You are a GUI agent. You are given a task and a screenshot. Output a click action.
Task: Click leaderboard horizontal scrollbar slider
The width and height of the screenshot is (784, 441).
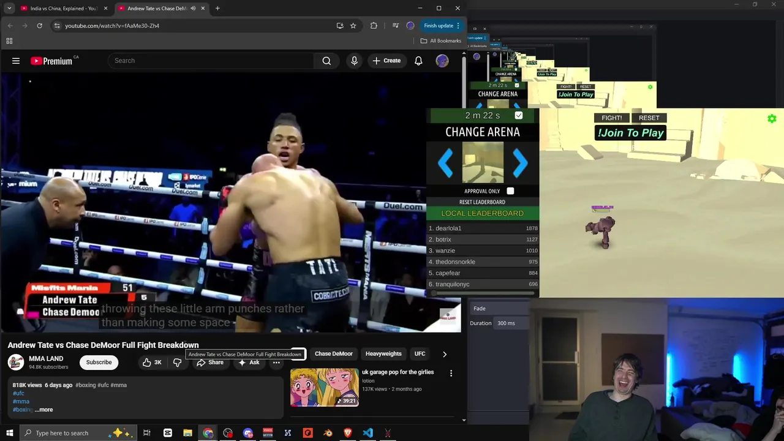point(434,293)
